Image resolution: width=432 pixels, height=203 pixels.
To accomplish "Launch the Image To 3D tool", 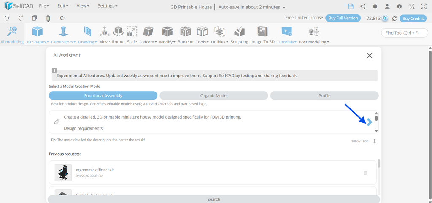I will pos(262,35).
